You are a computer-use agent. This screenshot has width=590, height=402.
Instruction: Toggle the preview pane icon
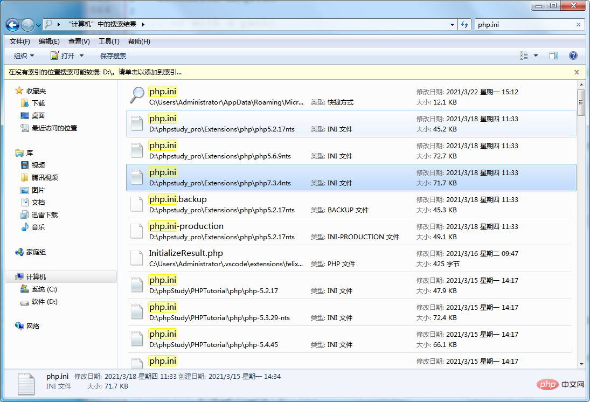pos(554,56)
